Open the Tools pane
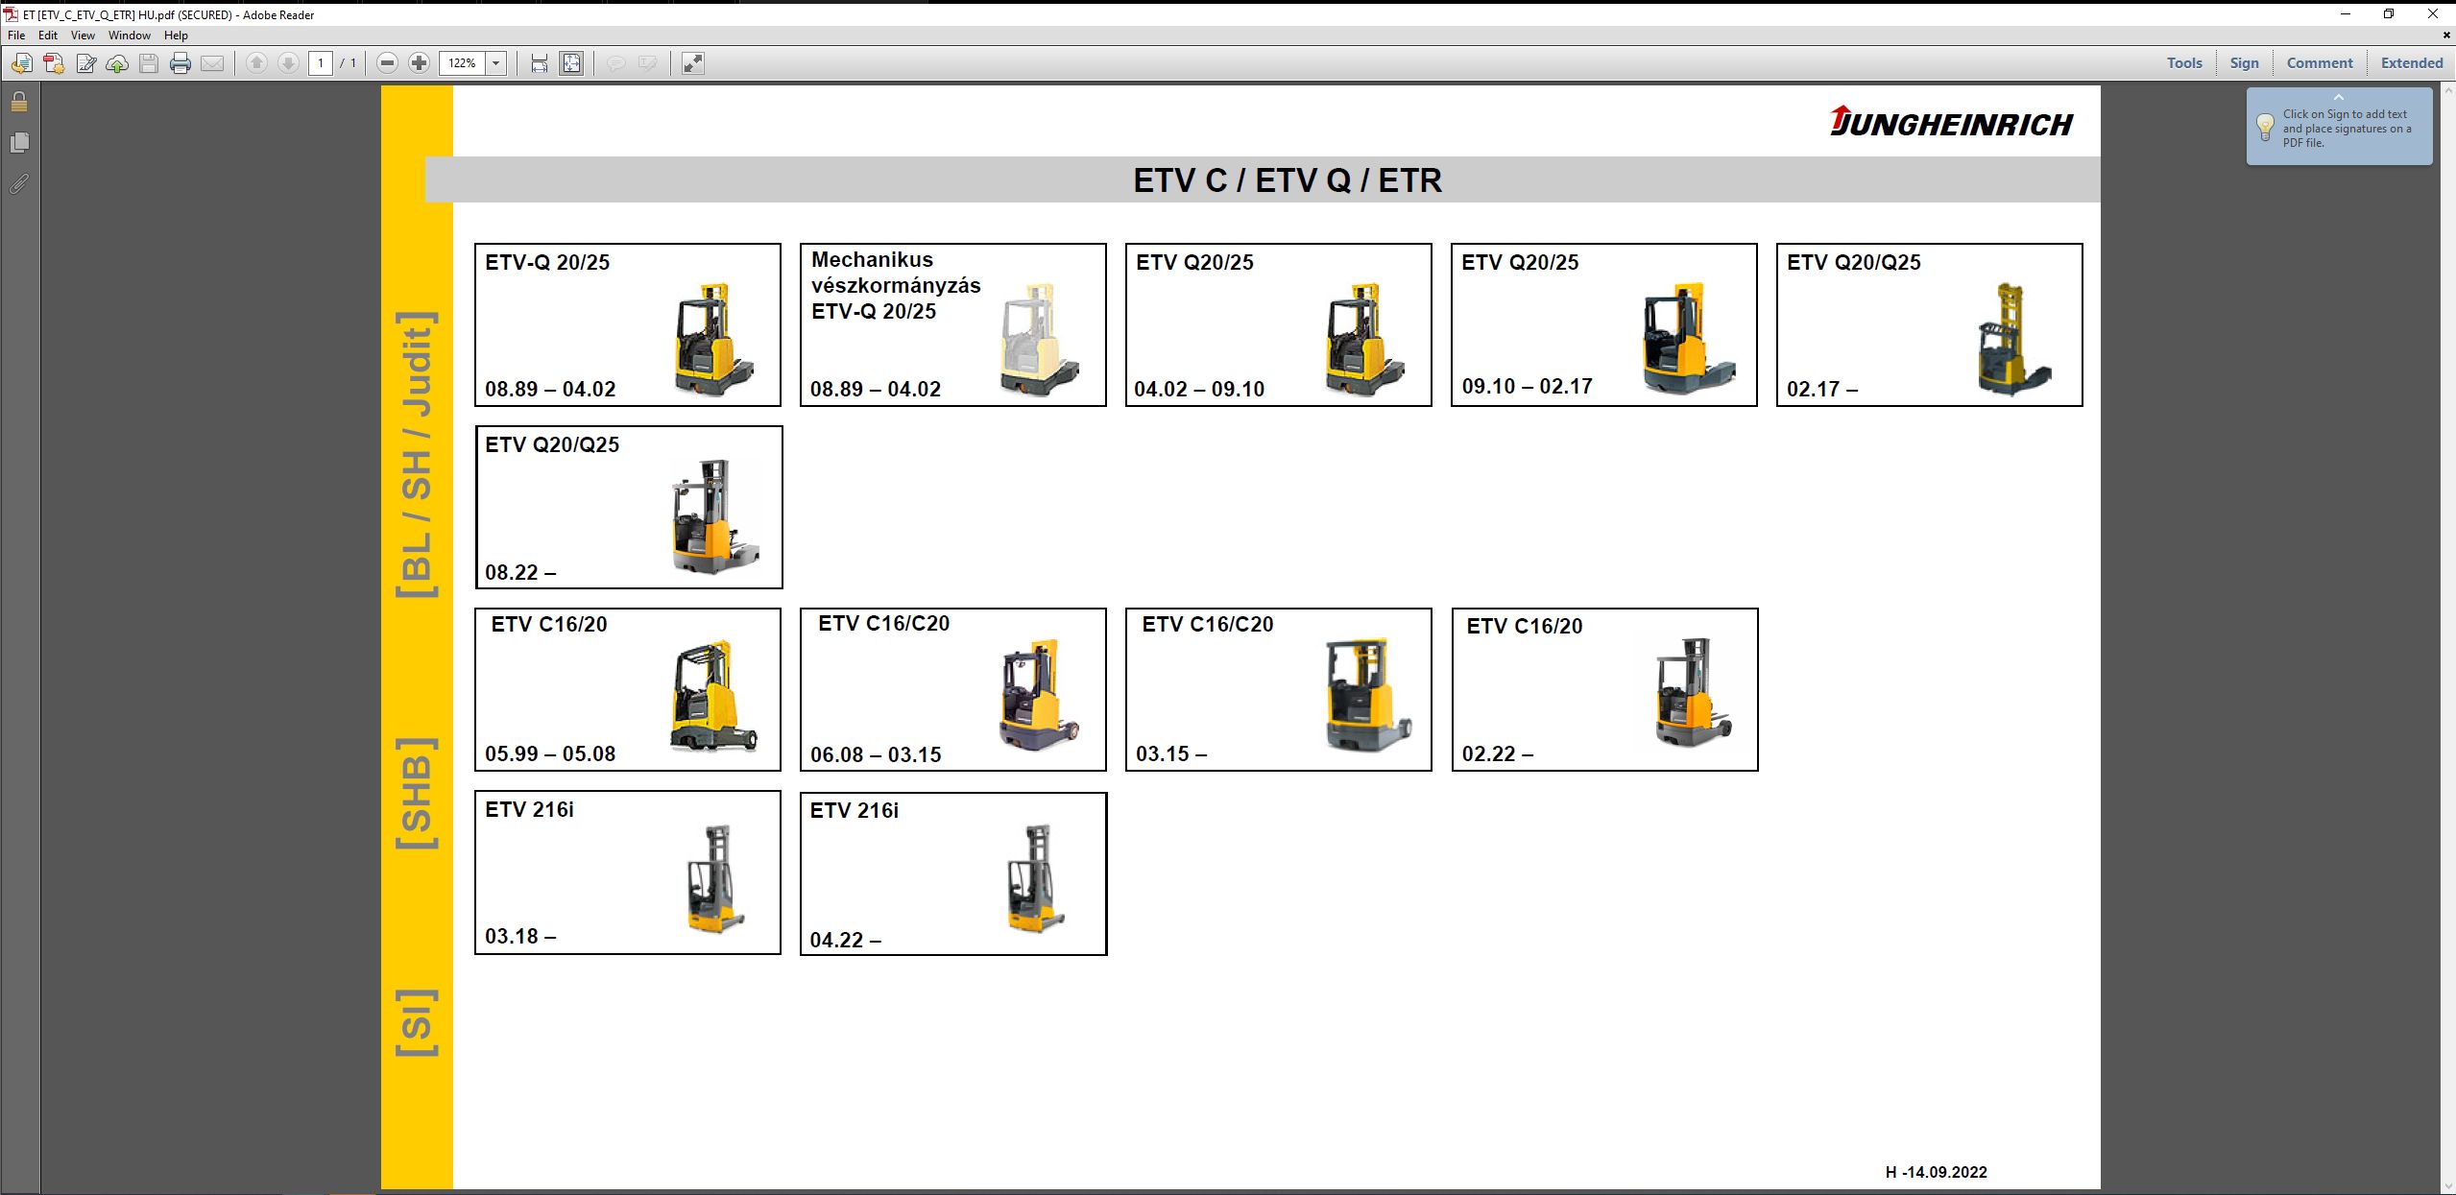 2184,63
